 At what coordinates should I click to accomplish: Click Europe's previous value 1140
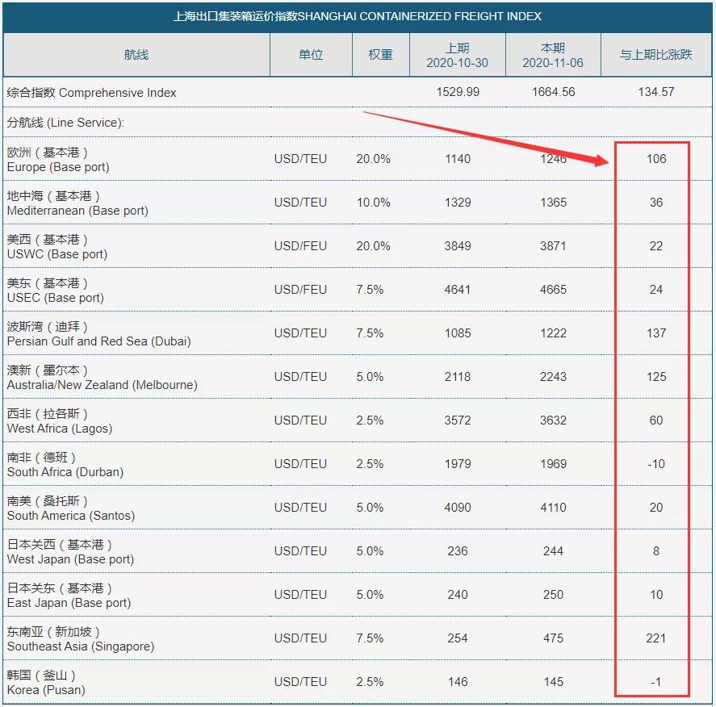pos(458,159)
